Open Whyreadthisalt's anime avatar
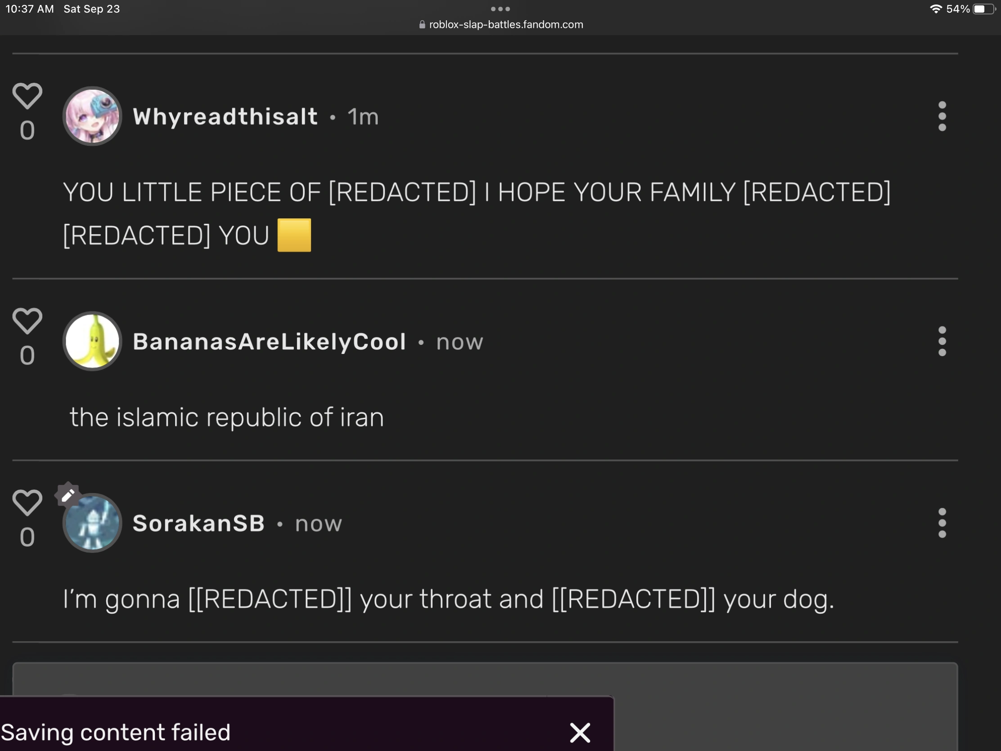The height and width of the screenshot is (751, 1001). (x=92, y=116)
